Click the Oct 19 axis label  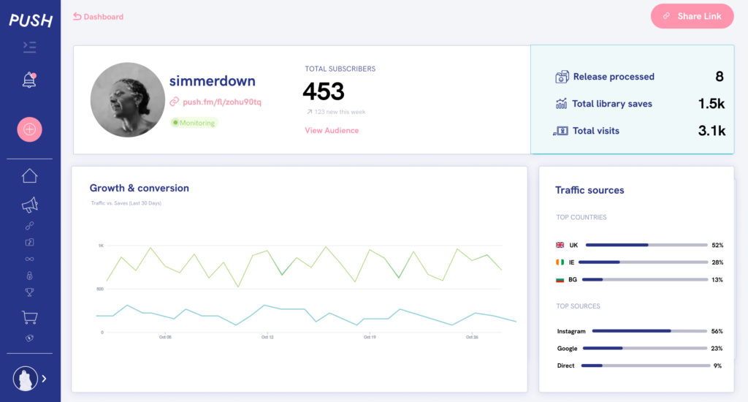click(370, 337)
